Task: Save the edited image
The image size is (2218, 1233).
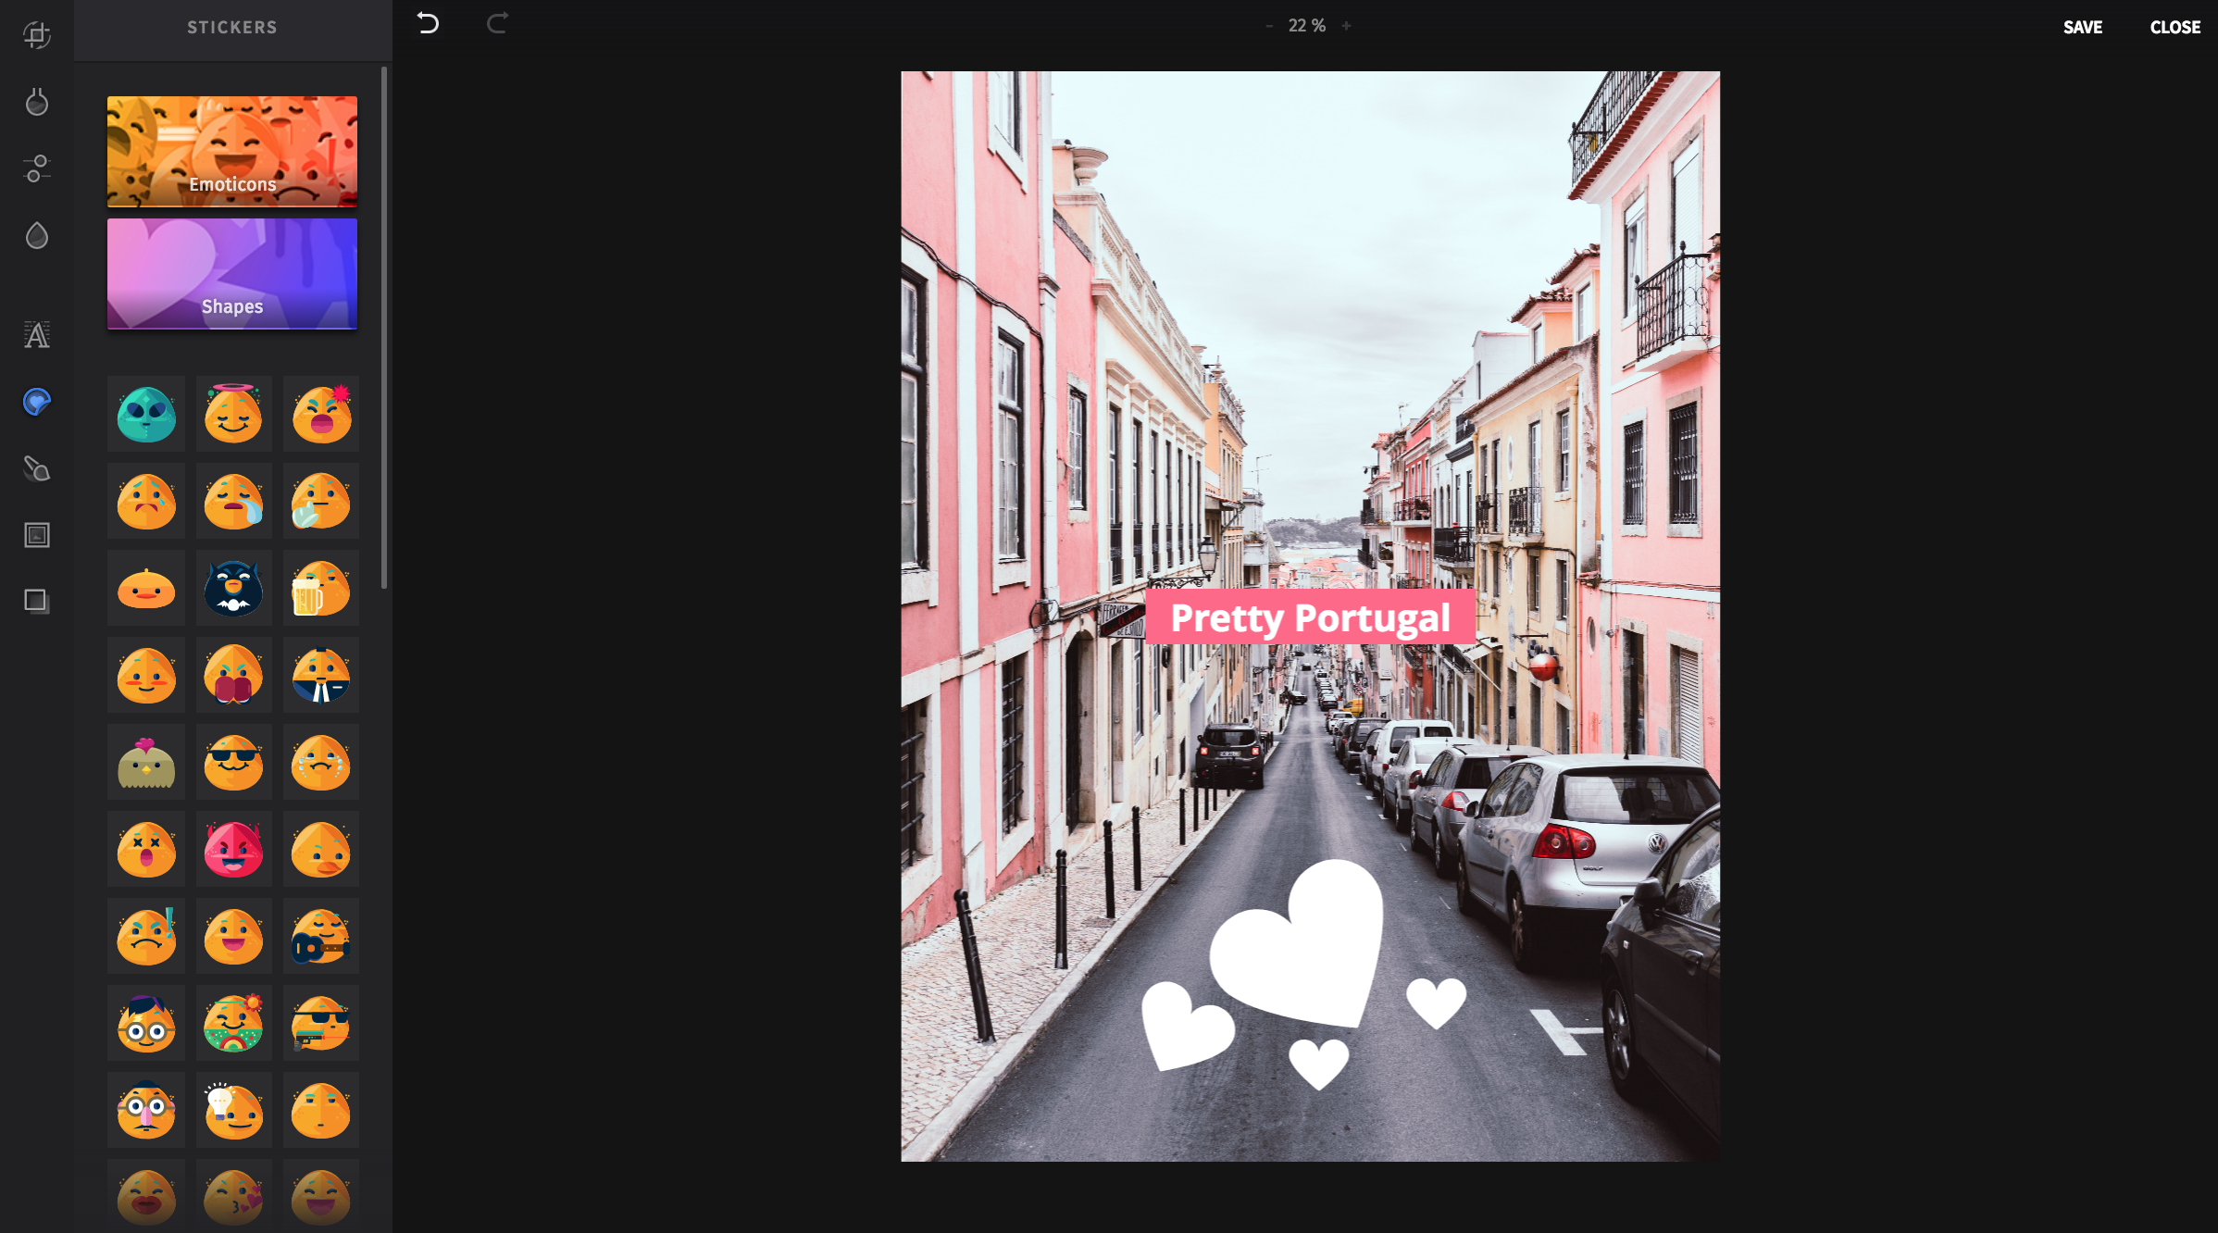Action: [x=2083, y=28]
